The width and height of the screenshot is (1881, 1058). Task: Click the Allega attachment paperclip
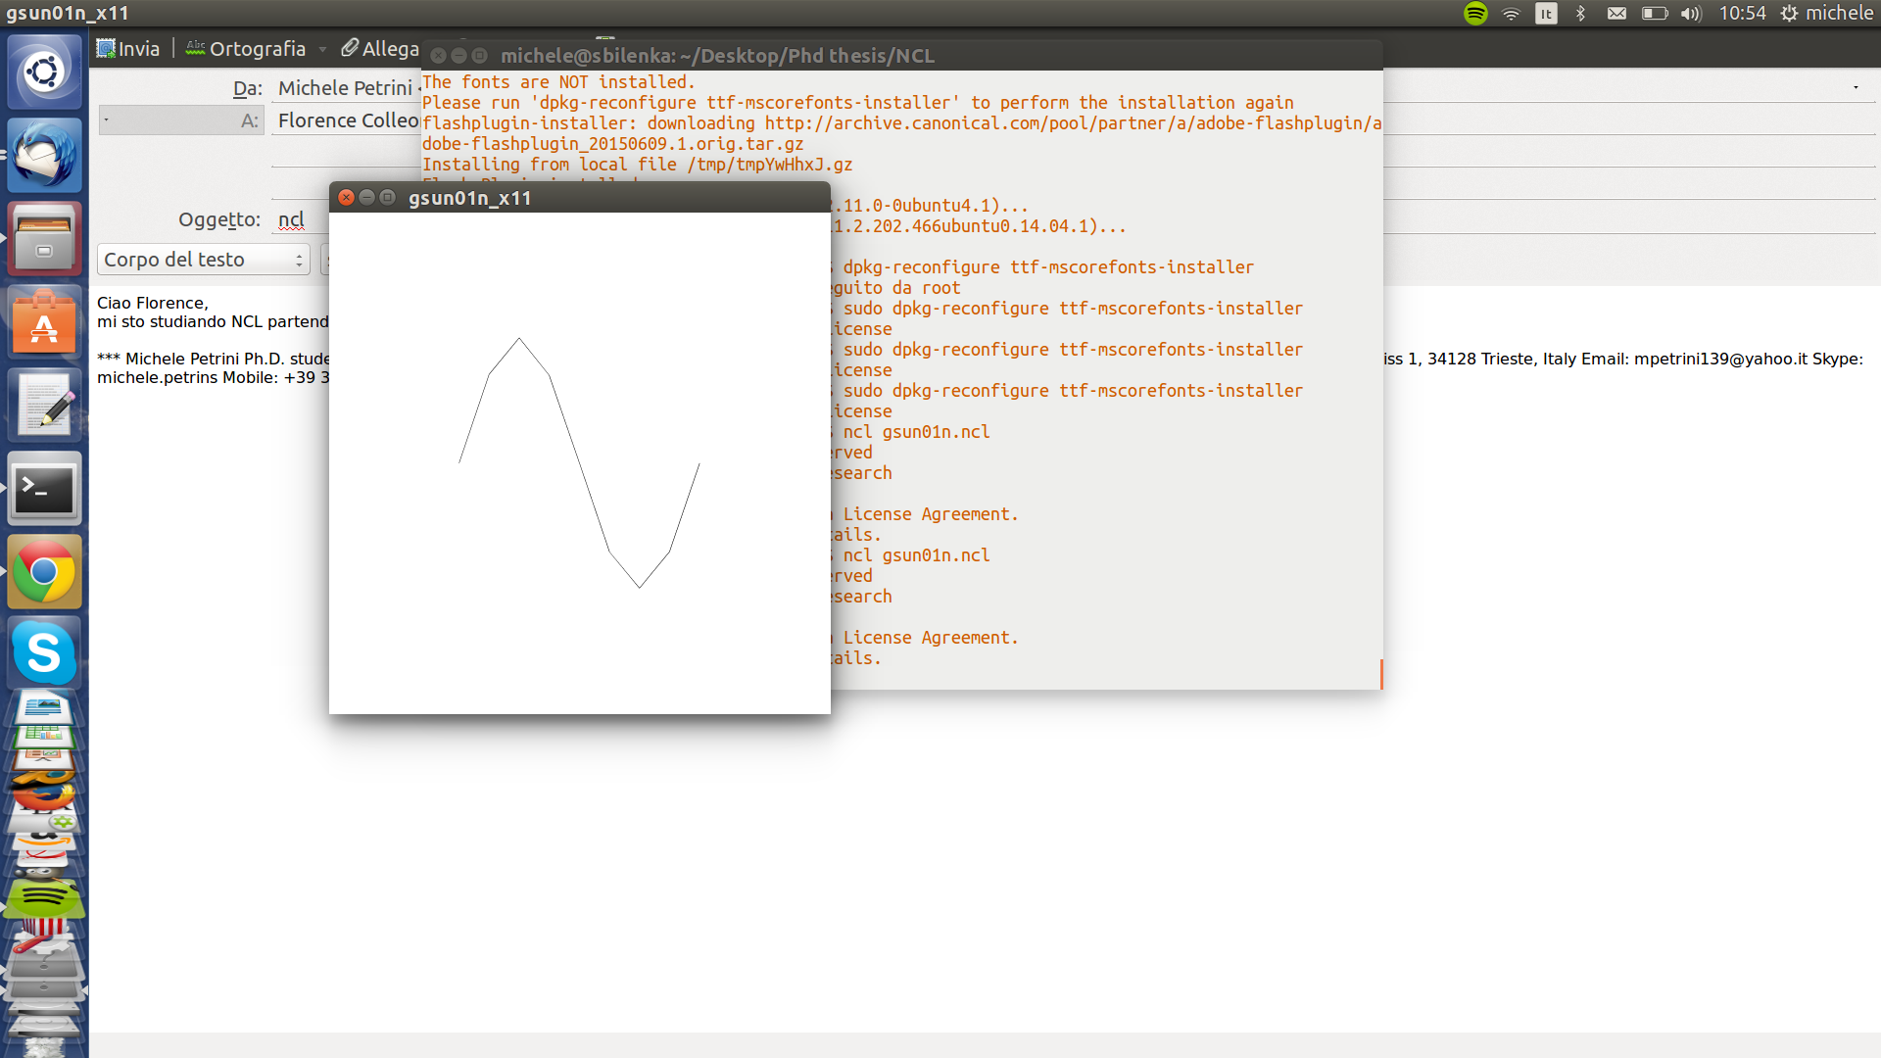pos(379,48)
